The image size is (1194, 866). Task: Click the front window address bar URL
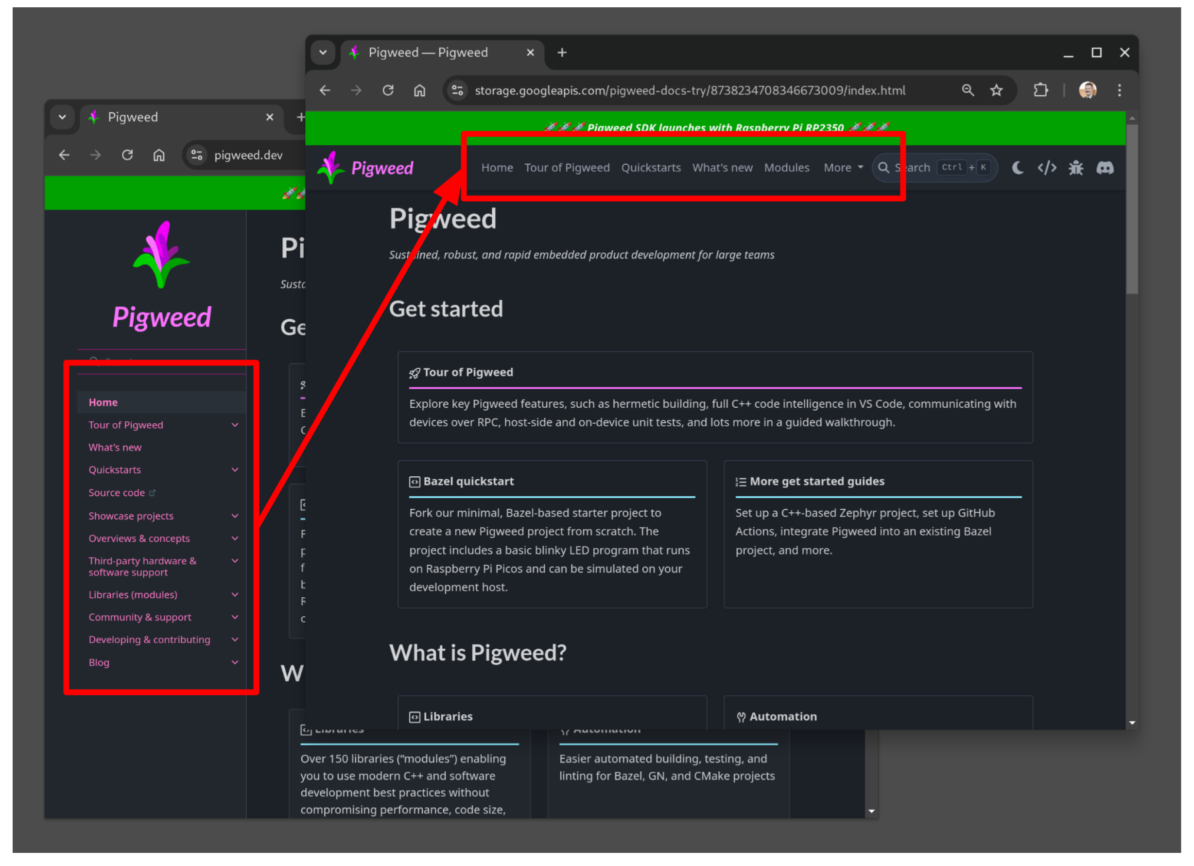(x=690, y=90)
